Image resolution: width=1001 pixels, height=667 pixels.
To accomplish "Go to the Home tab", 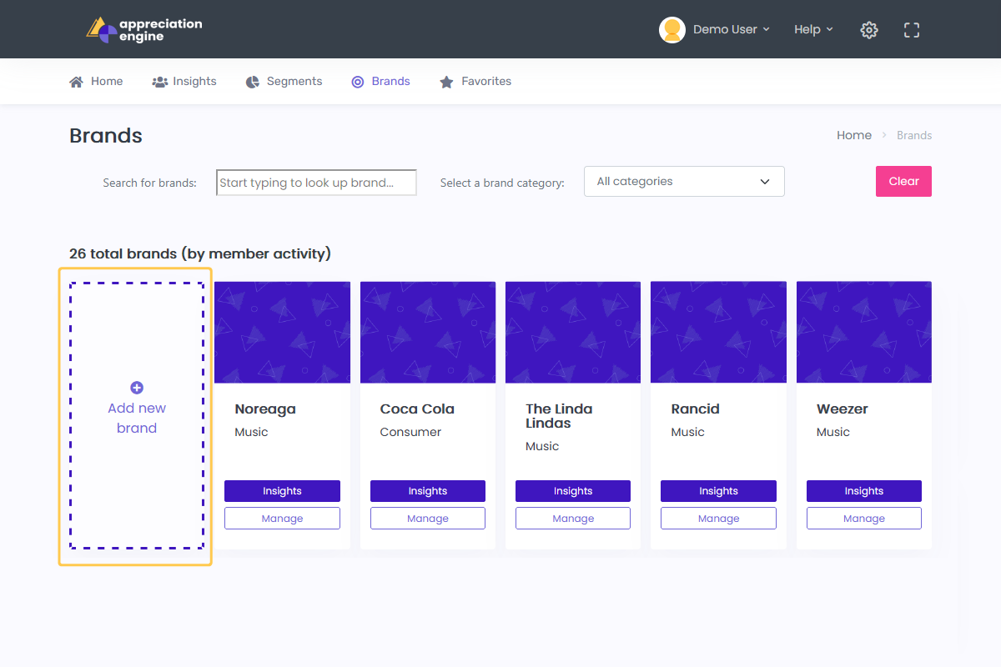I will pyautogui.click(x=96, y=82).
